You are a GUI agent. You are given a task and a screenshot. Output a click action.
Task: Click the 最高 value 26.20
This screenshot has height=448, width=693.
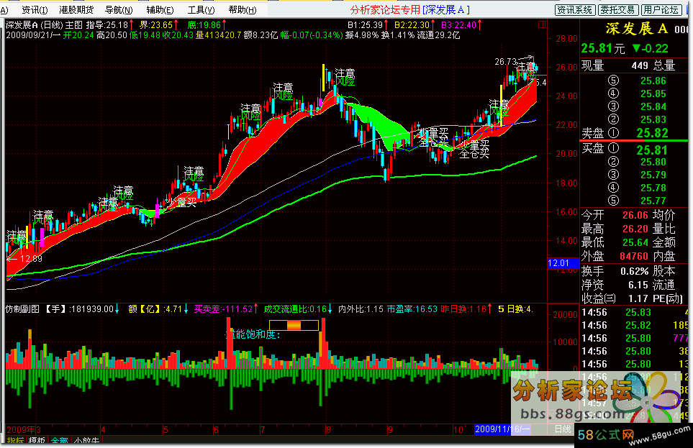tap(635, 229)
